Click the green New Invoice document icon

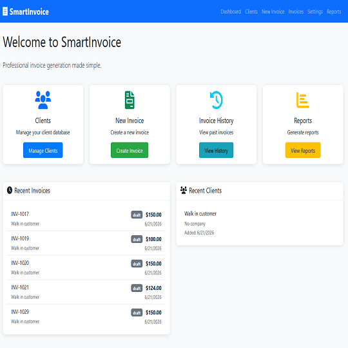(x=130, y=100)
